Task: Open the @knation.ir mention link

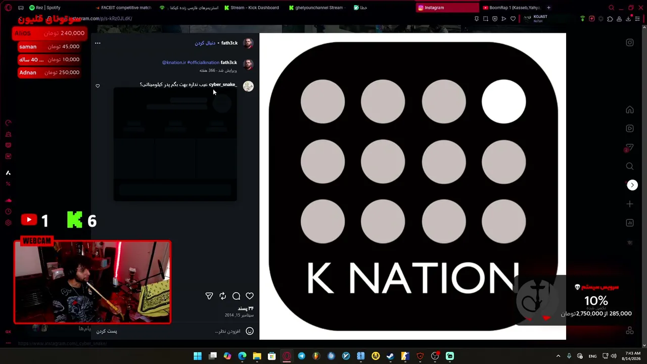Action: point(173,63)
